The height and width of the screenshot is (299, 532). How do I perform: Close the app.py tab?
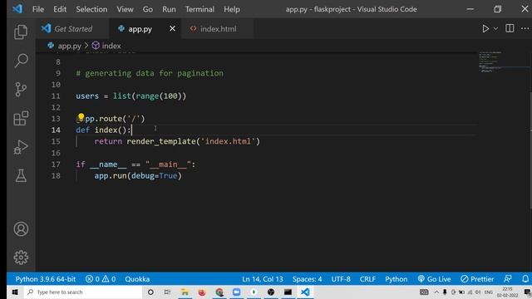click(172, 28)
